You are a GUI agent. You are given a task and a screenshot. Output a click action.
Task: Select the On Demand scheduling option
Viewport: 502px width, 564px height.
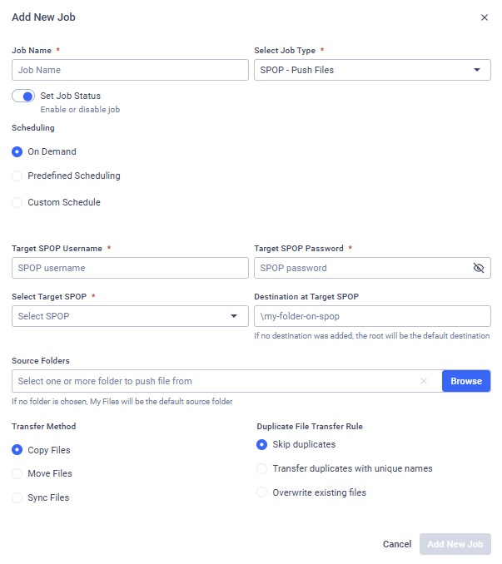click(x=17, y=152)
